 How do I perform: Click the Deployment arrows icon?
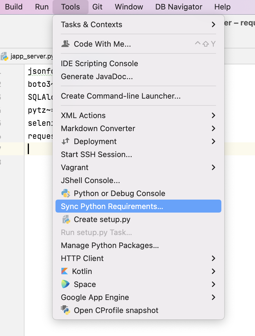65,141
